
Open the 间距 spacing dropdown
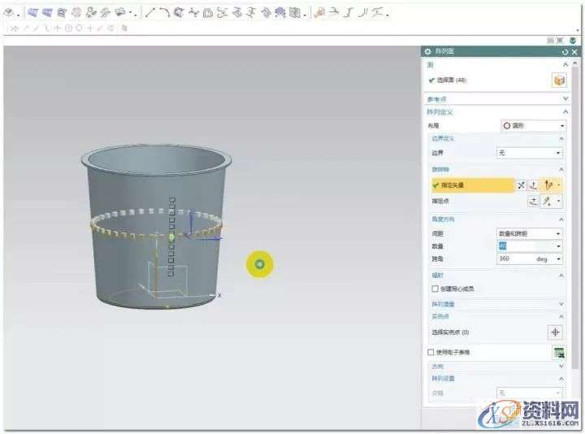(x=530, y=233)
